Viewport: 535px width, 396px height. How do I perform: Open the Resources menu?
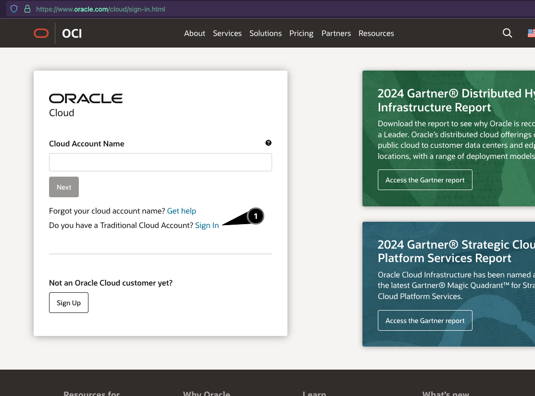pos(376,34)
